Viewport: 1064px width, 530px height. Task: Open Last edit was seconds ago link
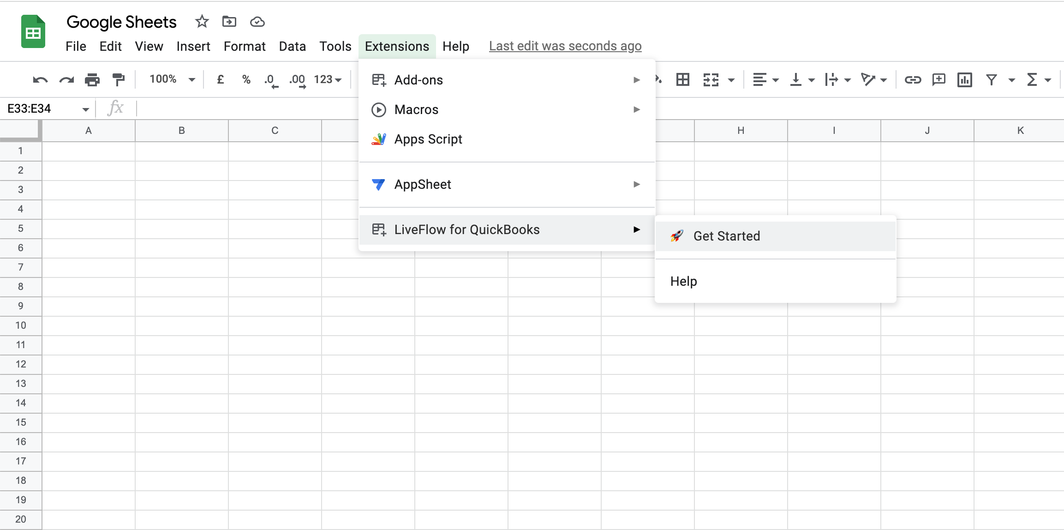(565, 46)
